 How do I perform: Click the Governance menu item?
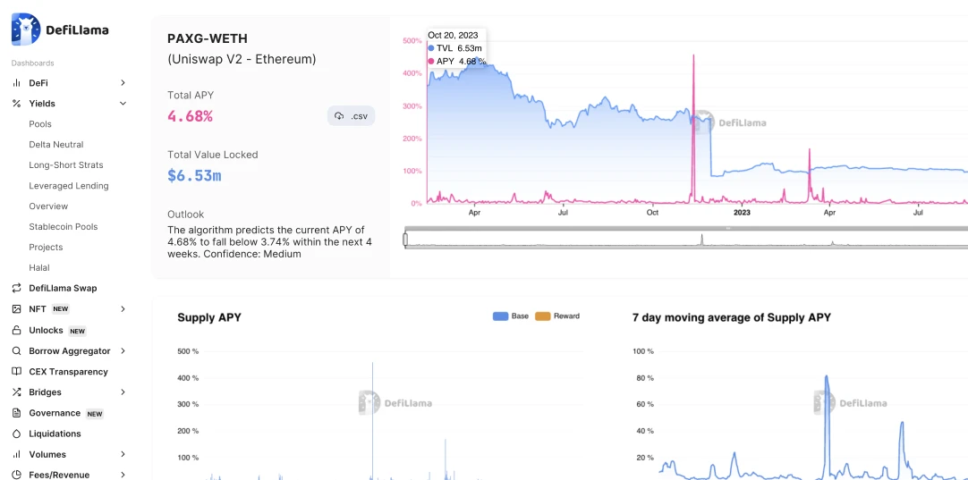[55, 413]
